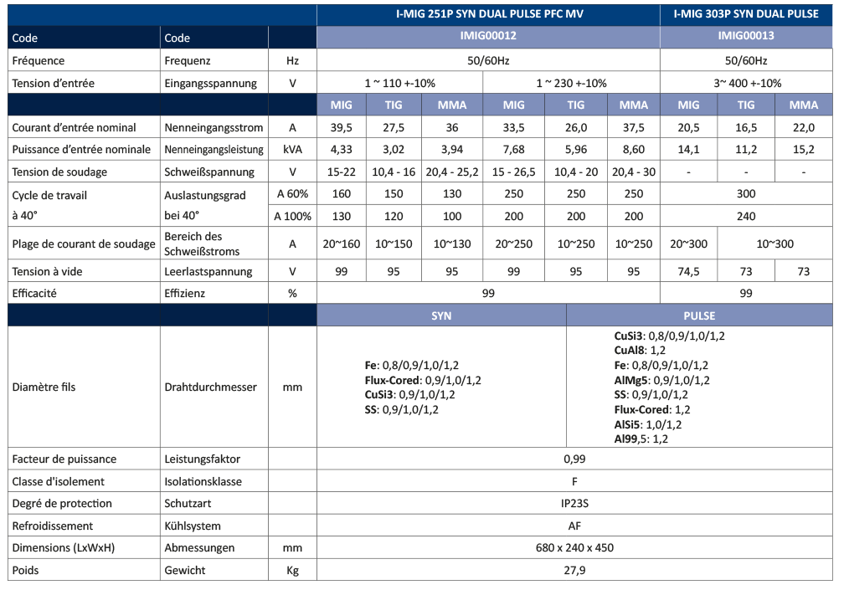Select the "I-MIG 303P SYN DUAL PULSE" header
Viewport: 844px width, 590px height.
[x=746, y=14]
